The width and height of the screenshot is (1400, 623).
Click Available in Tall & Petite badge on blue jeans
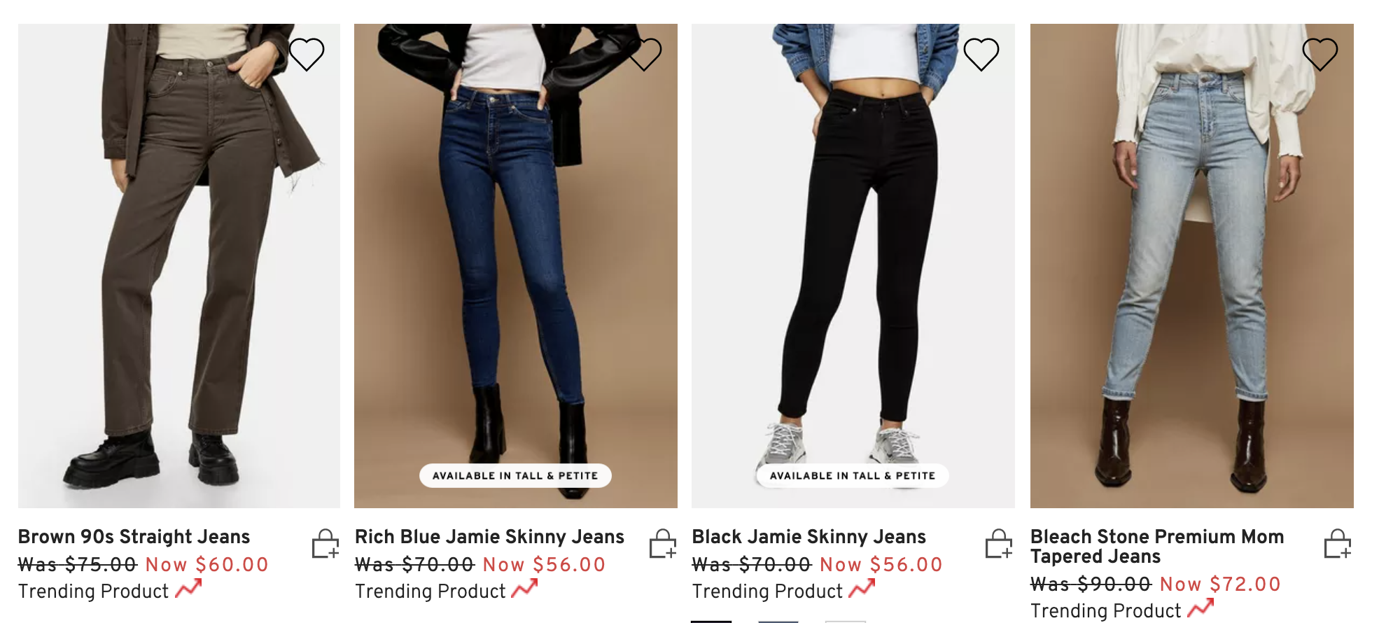(x=515, y=476)
